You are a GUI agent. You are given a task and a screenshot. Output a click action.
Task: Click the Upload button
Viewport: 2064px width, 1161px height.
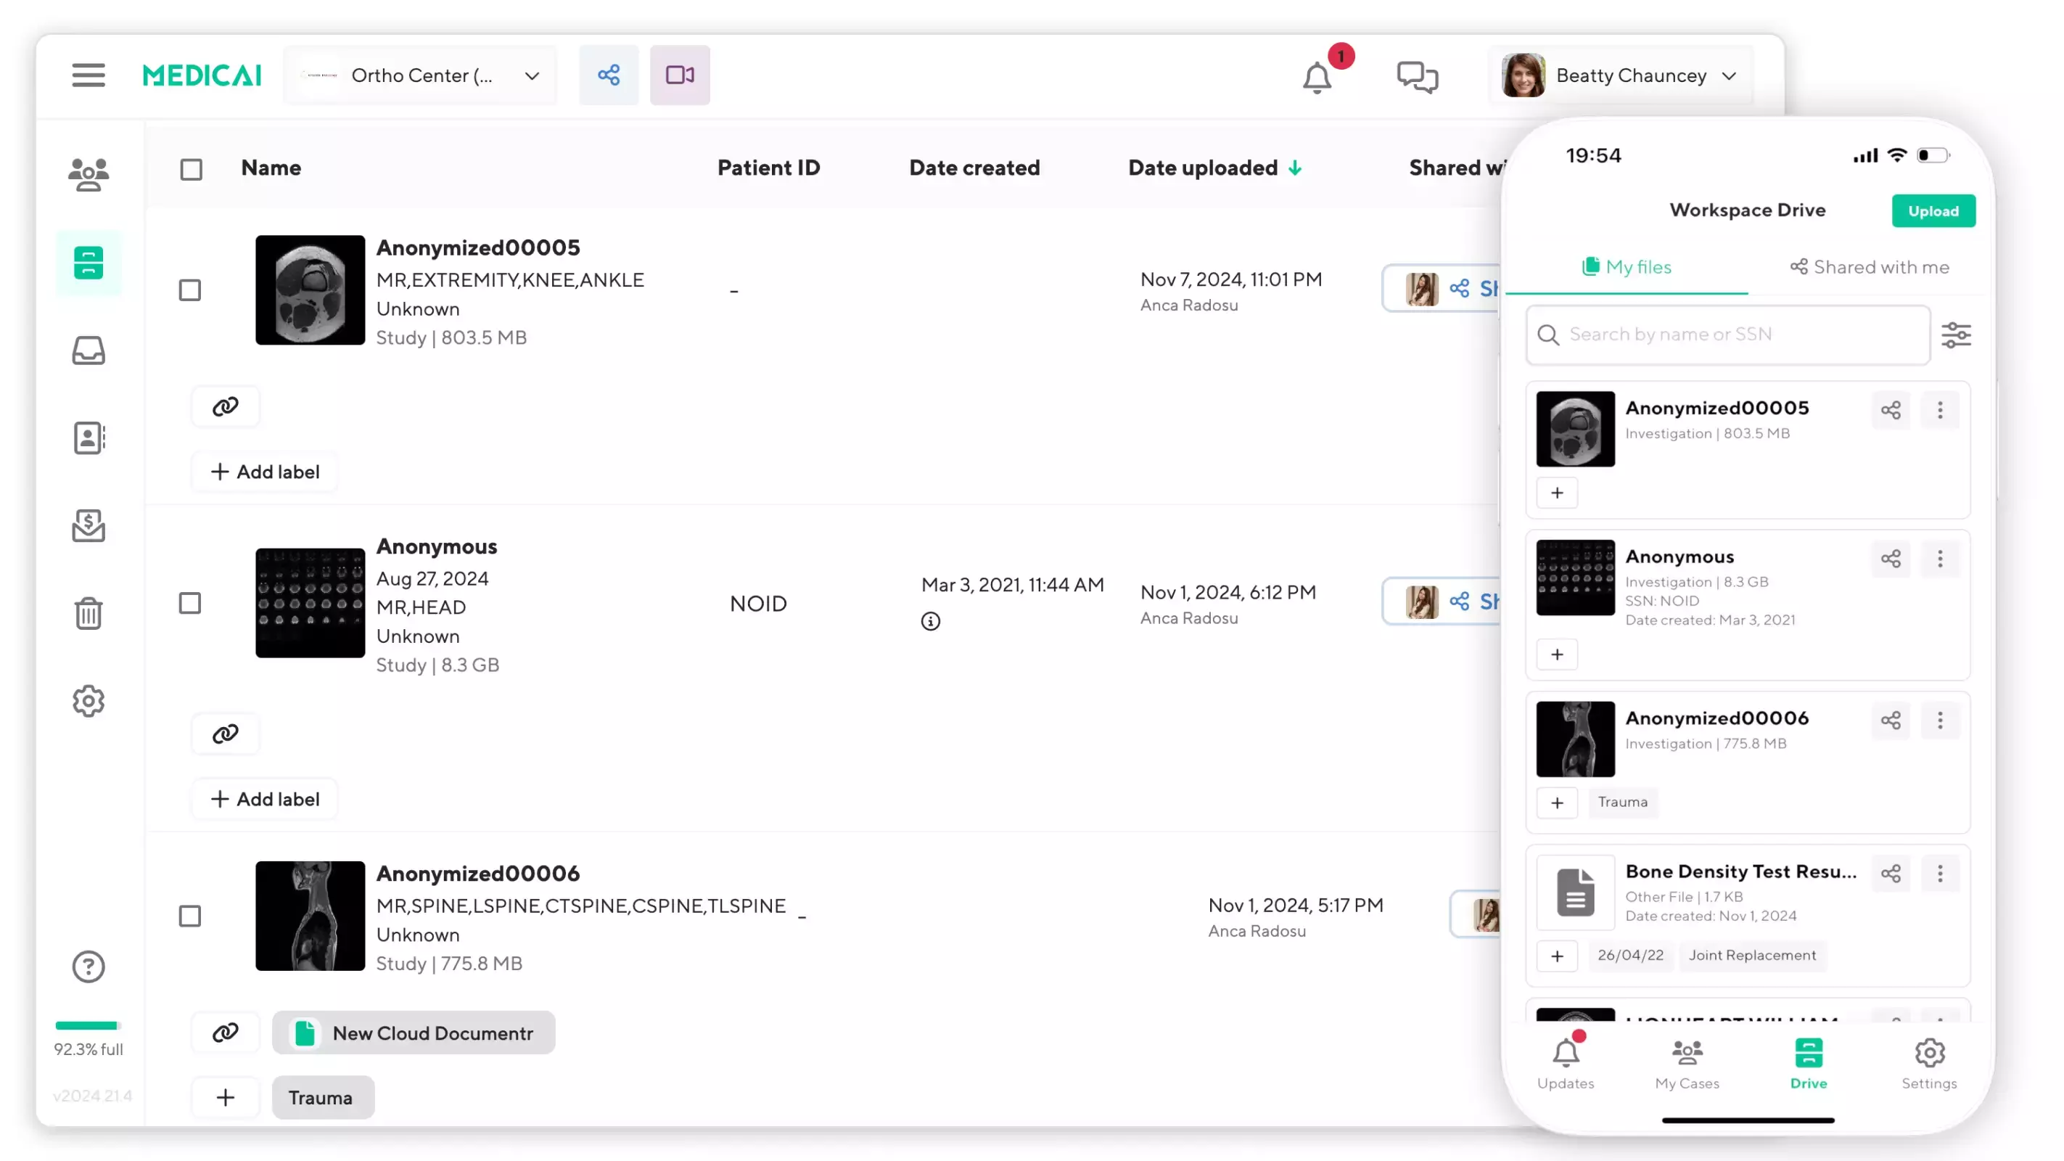coord(1933,210)
